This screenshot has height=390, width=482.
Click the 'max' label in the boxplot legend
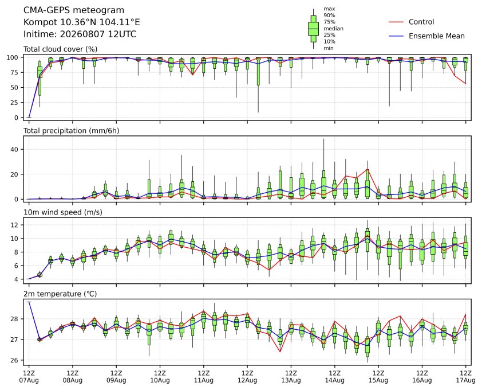tap(329, 9)
